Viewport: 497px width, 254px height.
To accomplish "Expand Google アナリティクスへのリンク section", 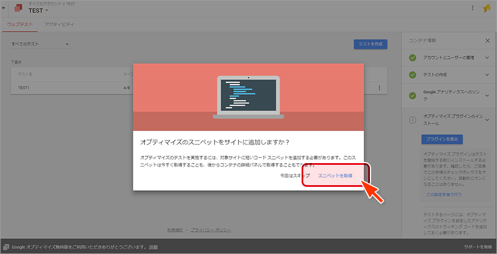I will [487, 95].
